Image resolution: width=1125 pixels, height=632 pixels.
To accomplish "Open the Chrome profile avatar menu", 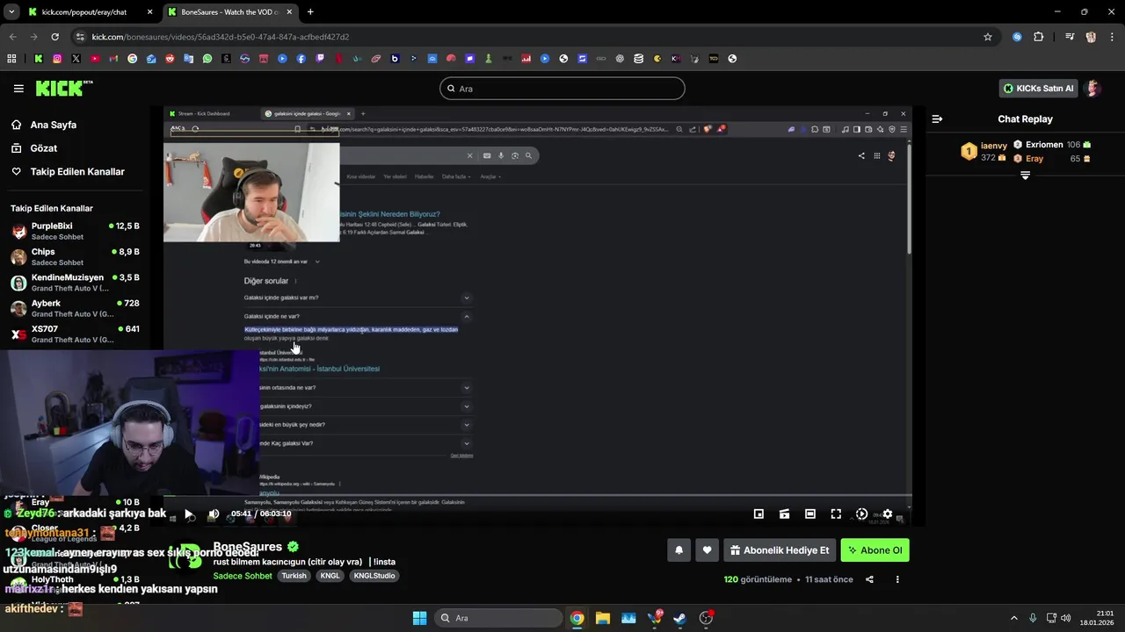I will click(x=1091, y=37).
